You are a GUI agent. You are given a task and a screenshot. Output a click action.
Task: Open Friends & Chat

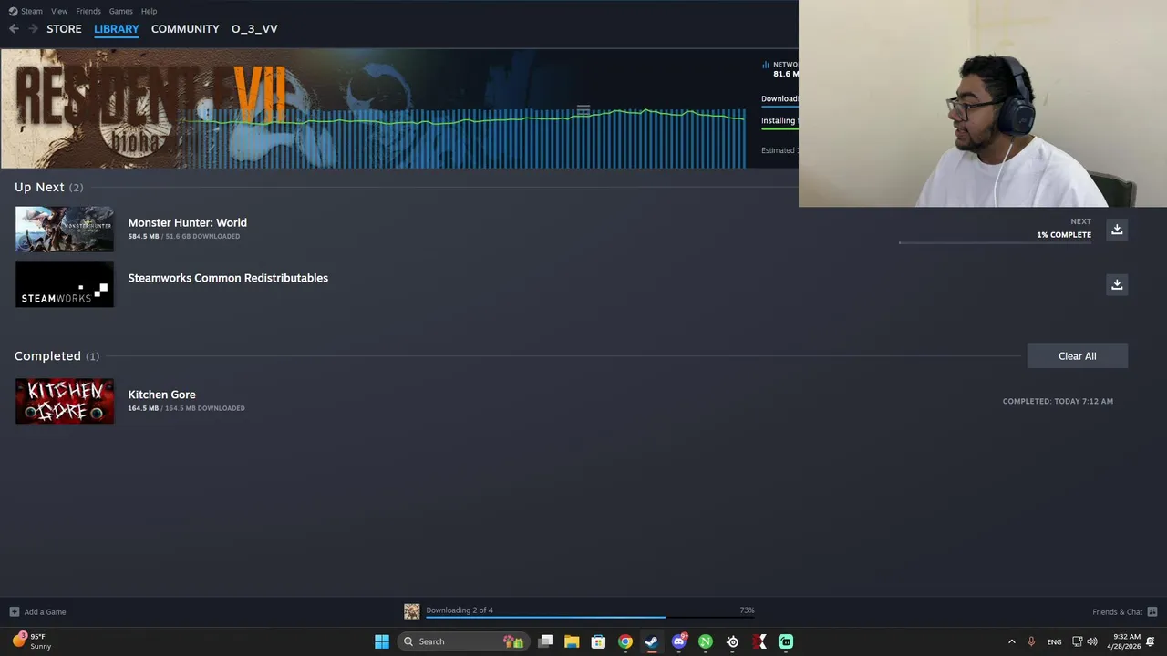(1118, 612)
